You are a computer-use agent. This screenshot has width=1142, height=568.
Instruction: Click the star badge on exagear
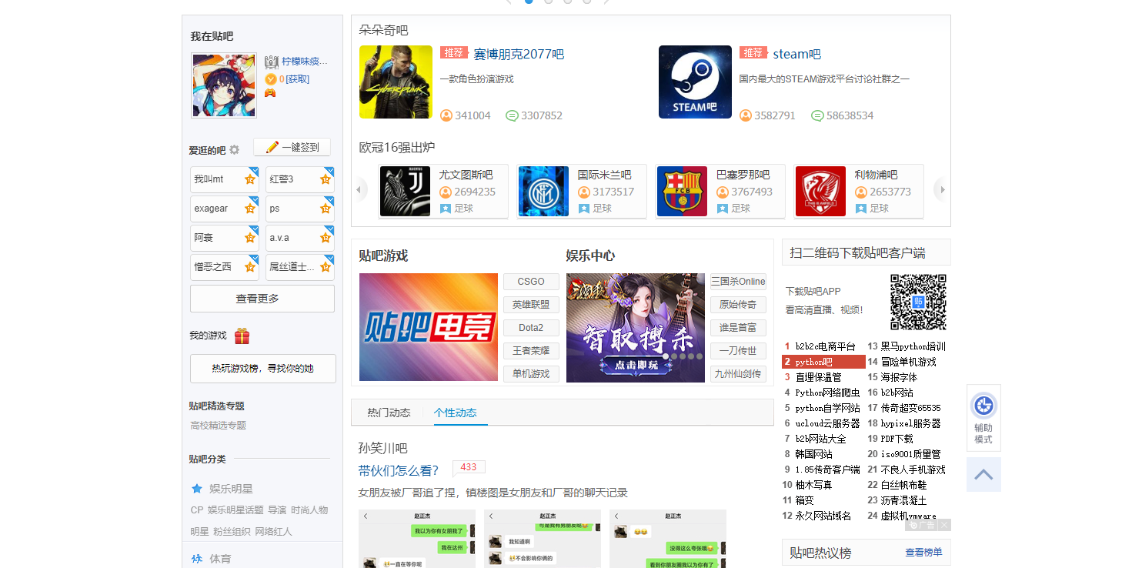(x=249, y=209)
